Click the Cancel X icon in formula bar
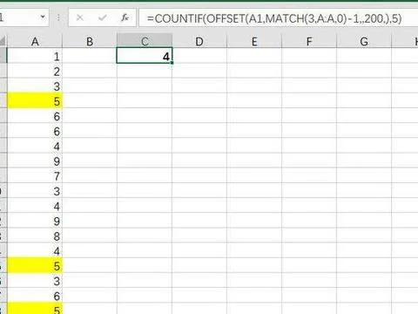The height and width of the screenshot is (314, 418). tap(79, 18)
